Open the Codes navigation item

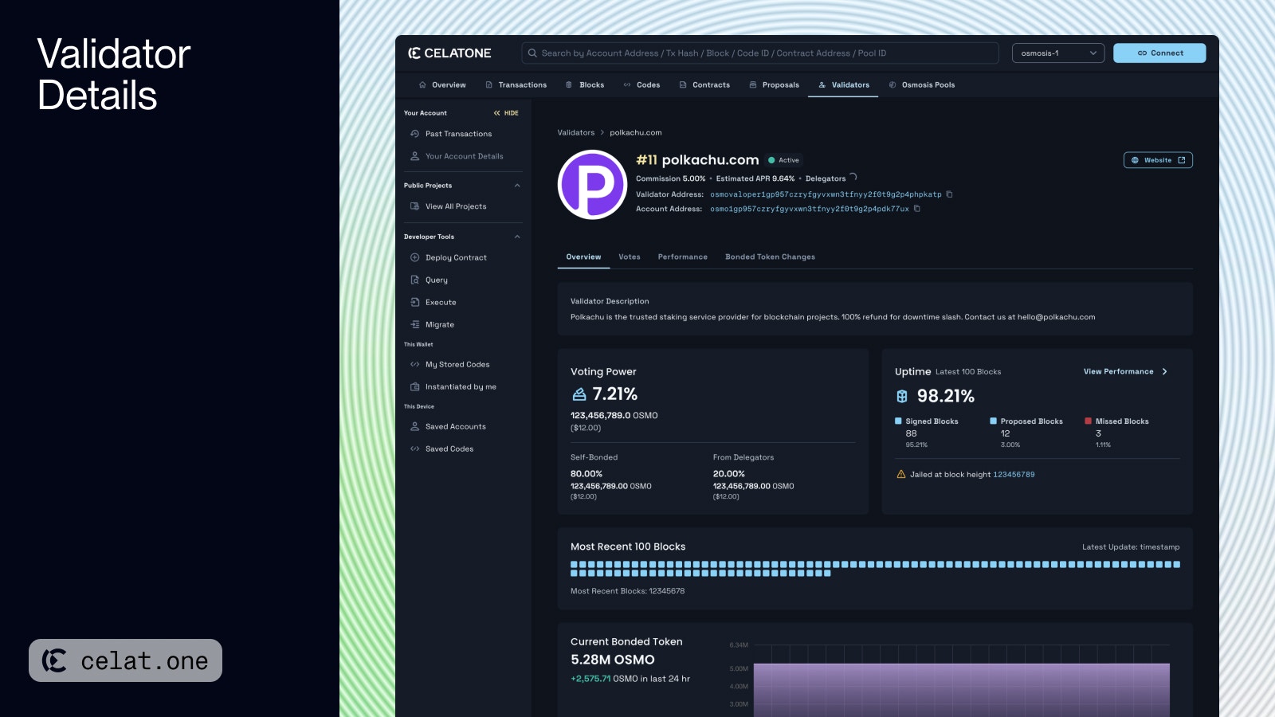[641, 84]
